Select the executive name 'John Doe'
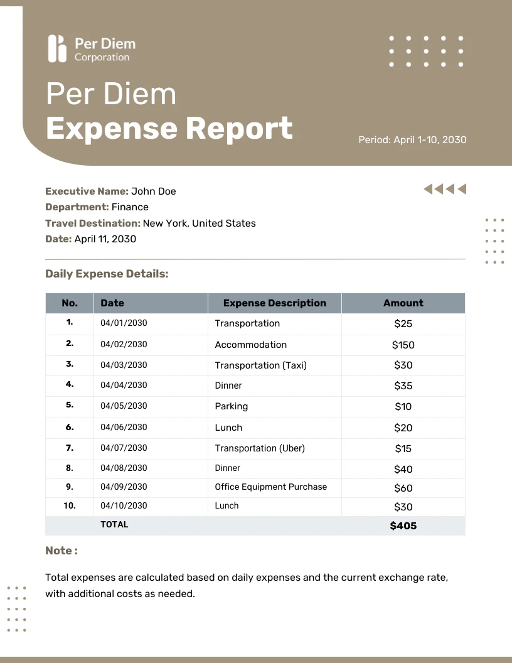512x663 pixels. (153, 191)
